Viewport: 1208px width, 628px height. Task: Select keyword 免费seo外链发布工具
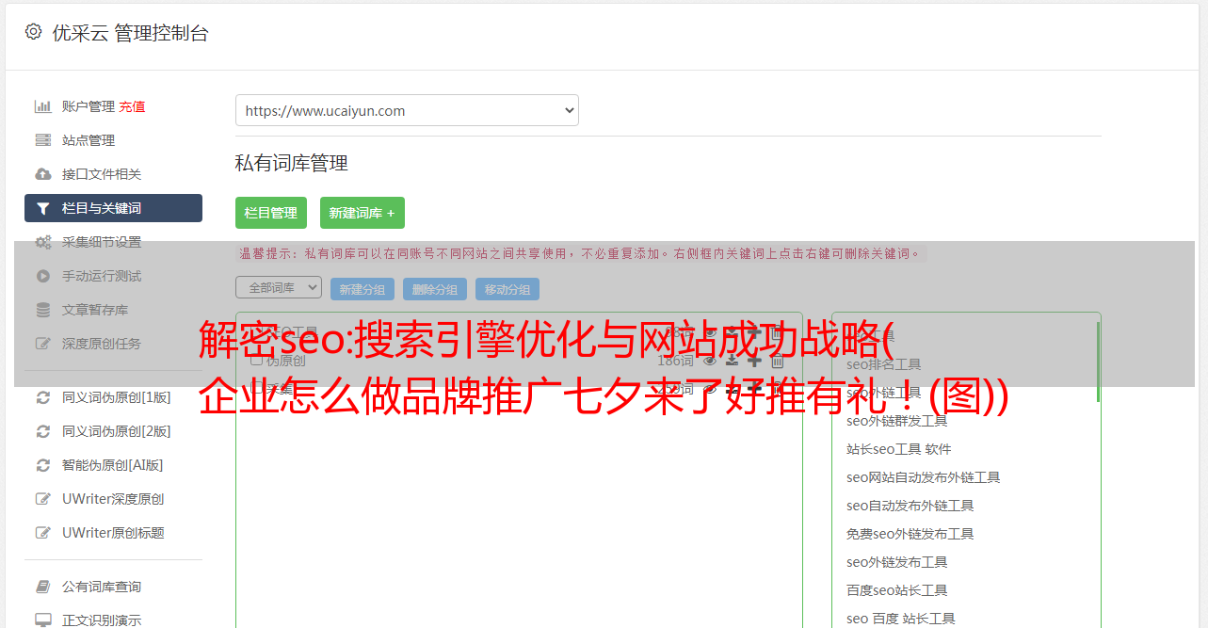[x=910, y=534]
